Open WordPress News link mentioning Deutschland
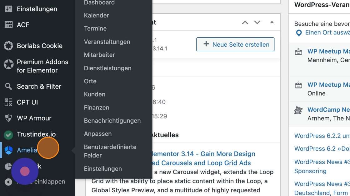Screen dimensions: 350x196 pos(322,188)
